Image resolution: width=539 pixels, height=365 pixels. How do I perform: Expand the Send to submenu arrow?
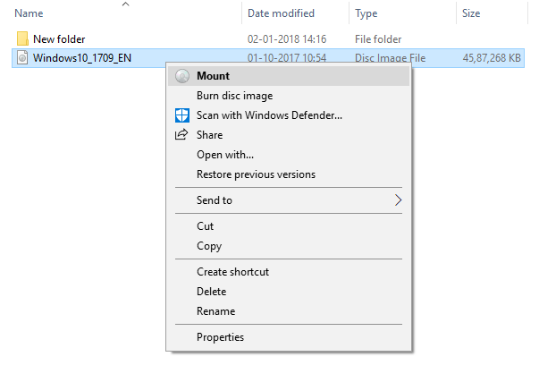398,200
